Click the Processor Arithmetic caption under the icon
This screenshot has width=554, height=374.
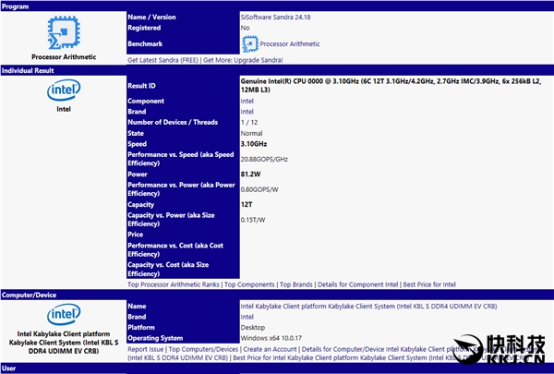64,57
